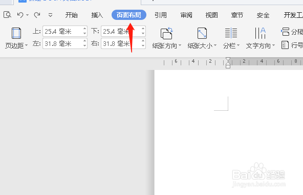Expand the 纸张方向 dropdown

[166, 45]
